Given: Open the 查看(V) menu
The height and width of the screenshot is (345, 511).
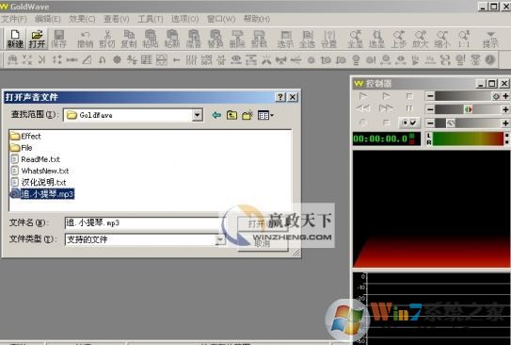Looking at the screenshot, I should point(117,19).
